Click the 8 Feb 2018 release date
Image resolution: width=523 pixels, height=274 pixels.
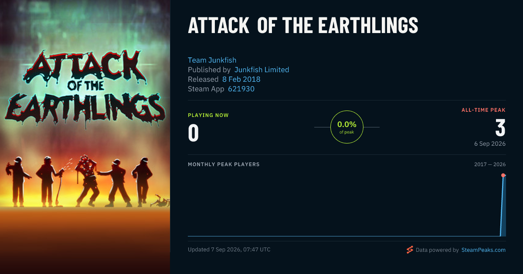[x=241, y=79]
